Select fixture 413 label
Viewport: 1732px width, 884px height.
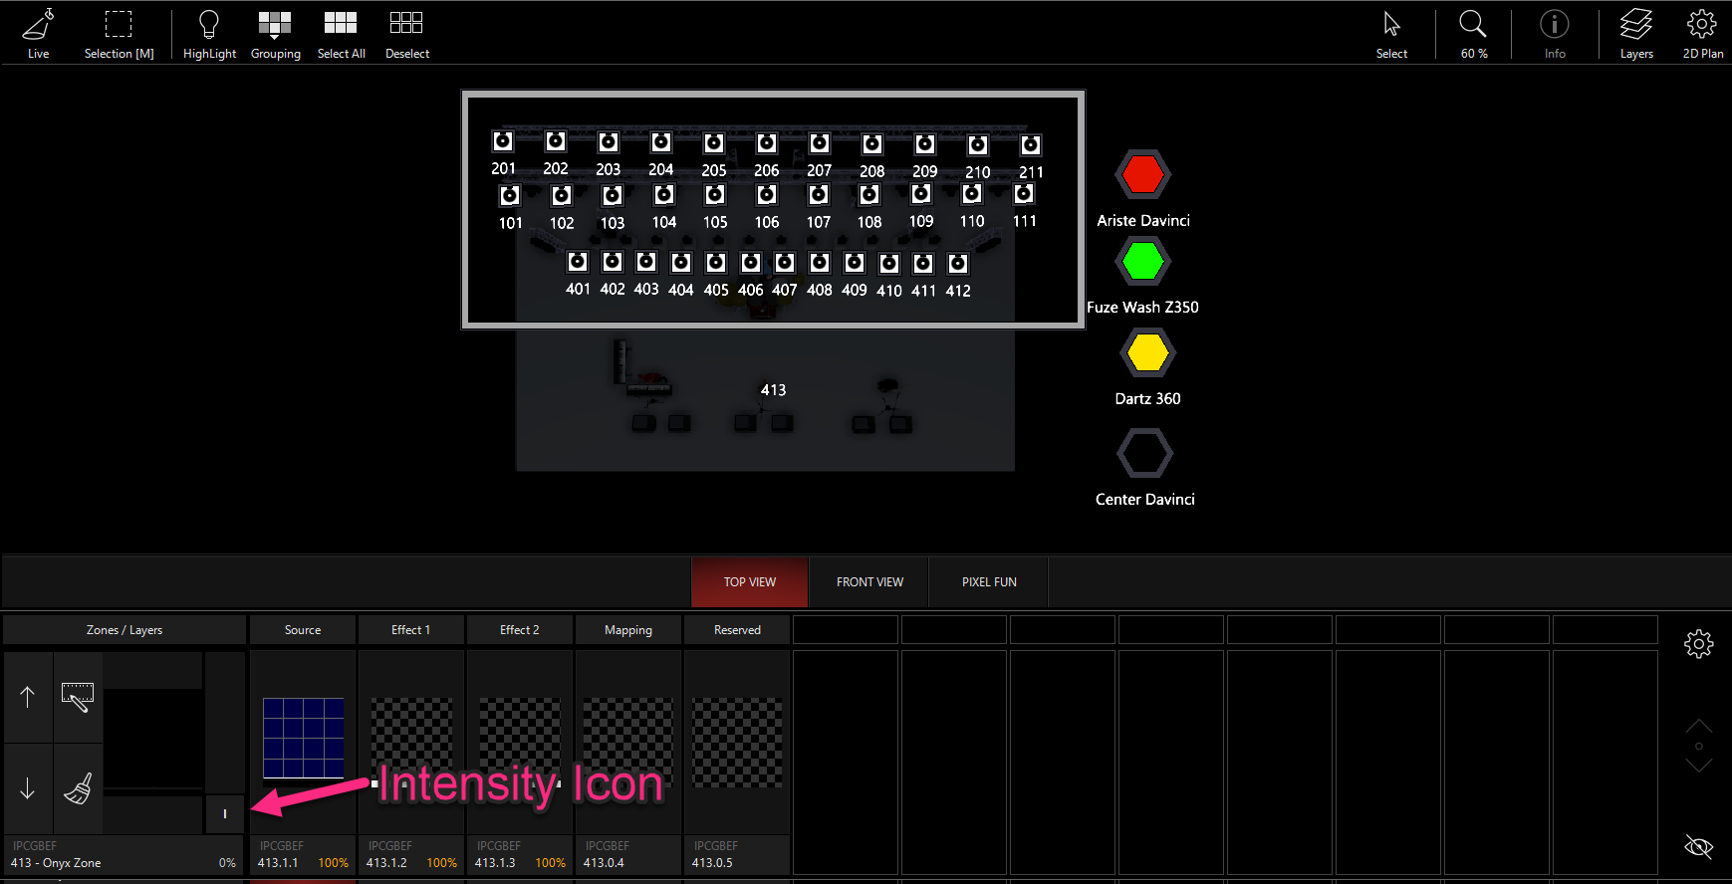(773, 390)
